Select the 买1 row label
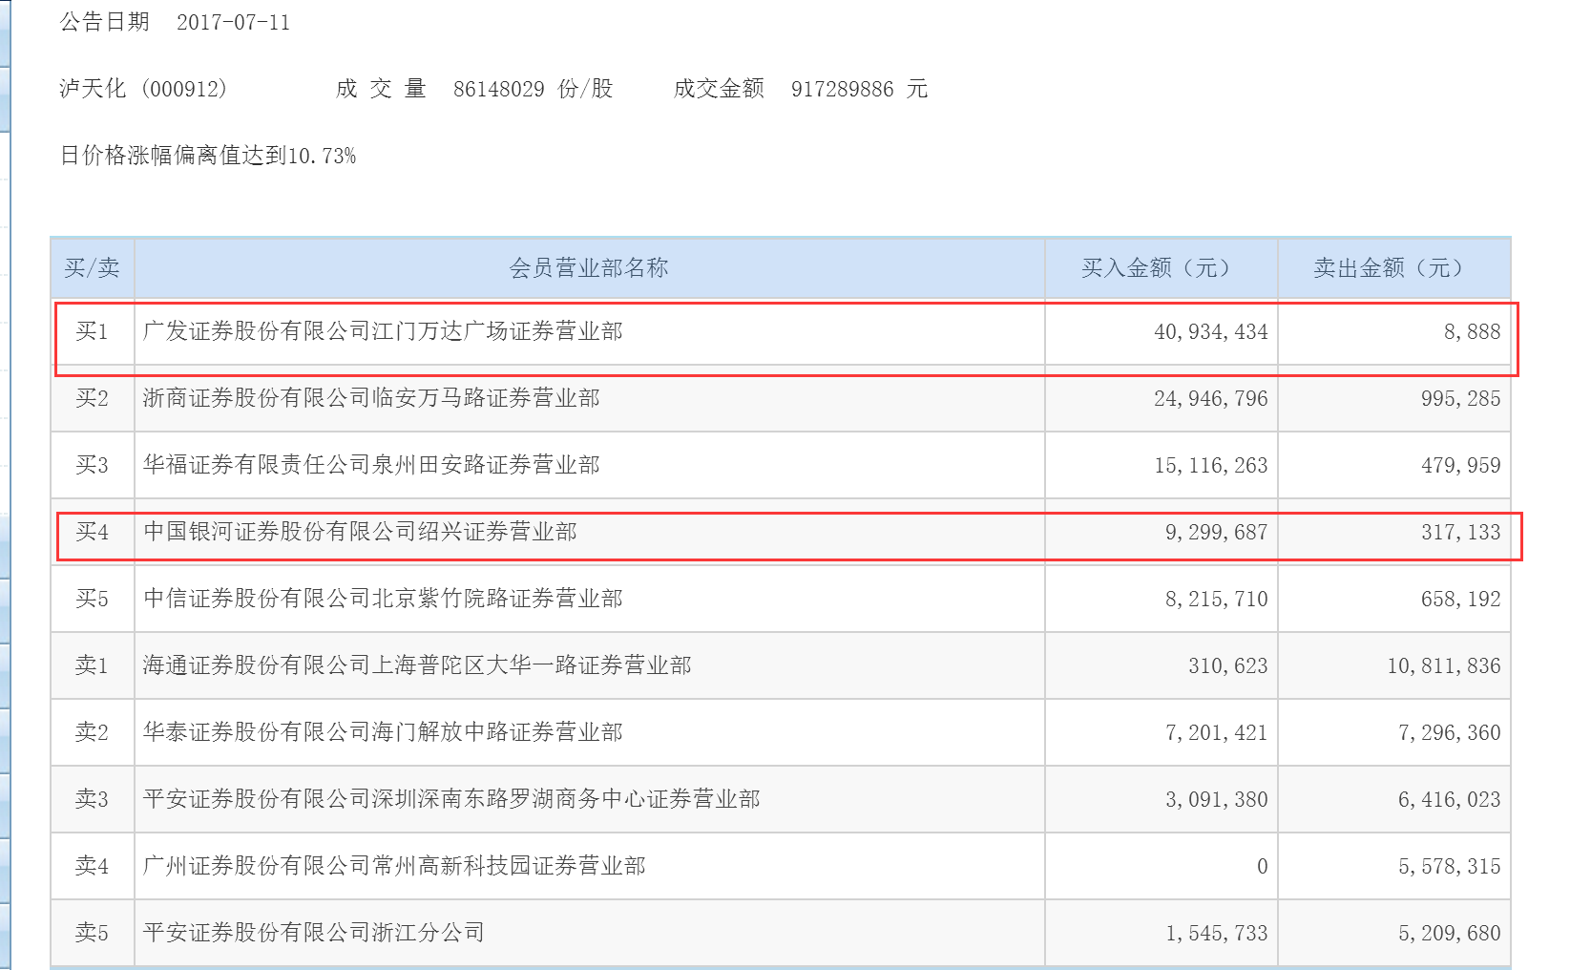Viewport: 1570px width, 970px height. 92,331
